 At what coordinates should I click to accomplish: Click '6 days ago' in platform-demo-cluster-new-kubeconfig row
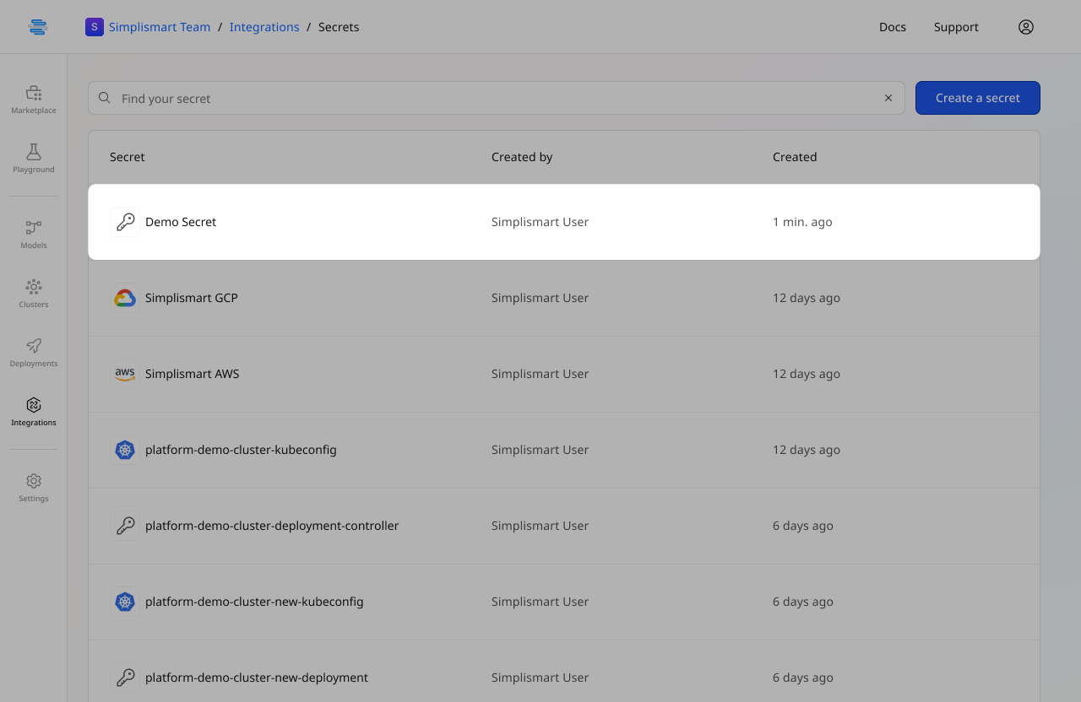point(803,602)
